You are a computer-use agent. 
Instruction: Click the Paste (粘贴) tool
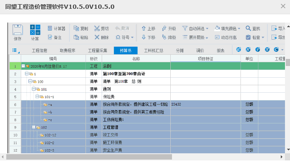[x=81, y=37]
